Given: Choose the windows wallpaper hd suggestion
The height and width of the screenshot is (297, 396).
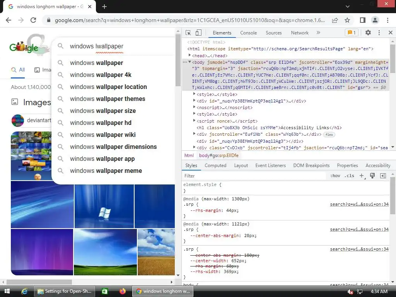Looking at the screenshot, I should pos(113,123).
